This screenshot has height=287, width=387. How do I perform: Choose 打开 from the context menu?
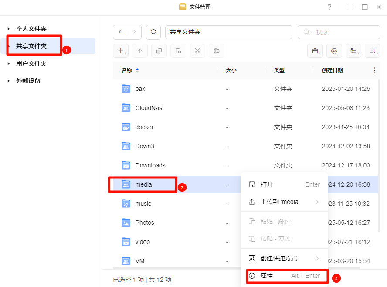267,184
